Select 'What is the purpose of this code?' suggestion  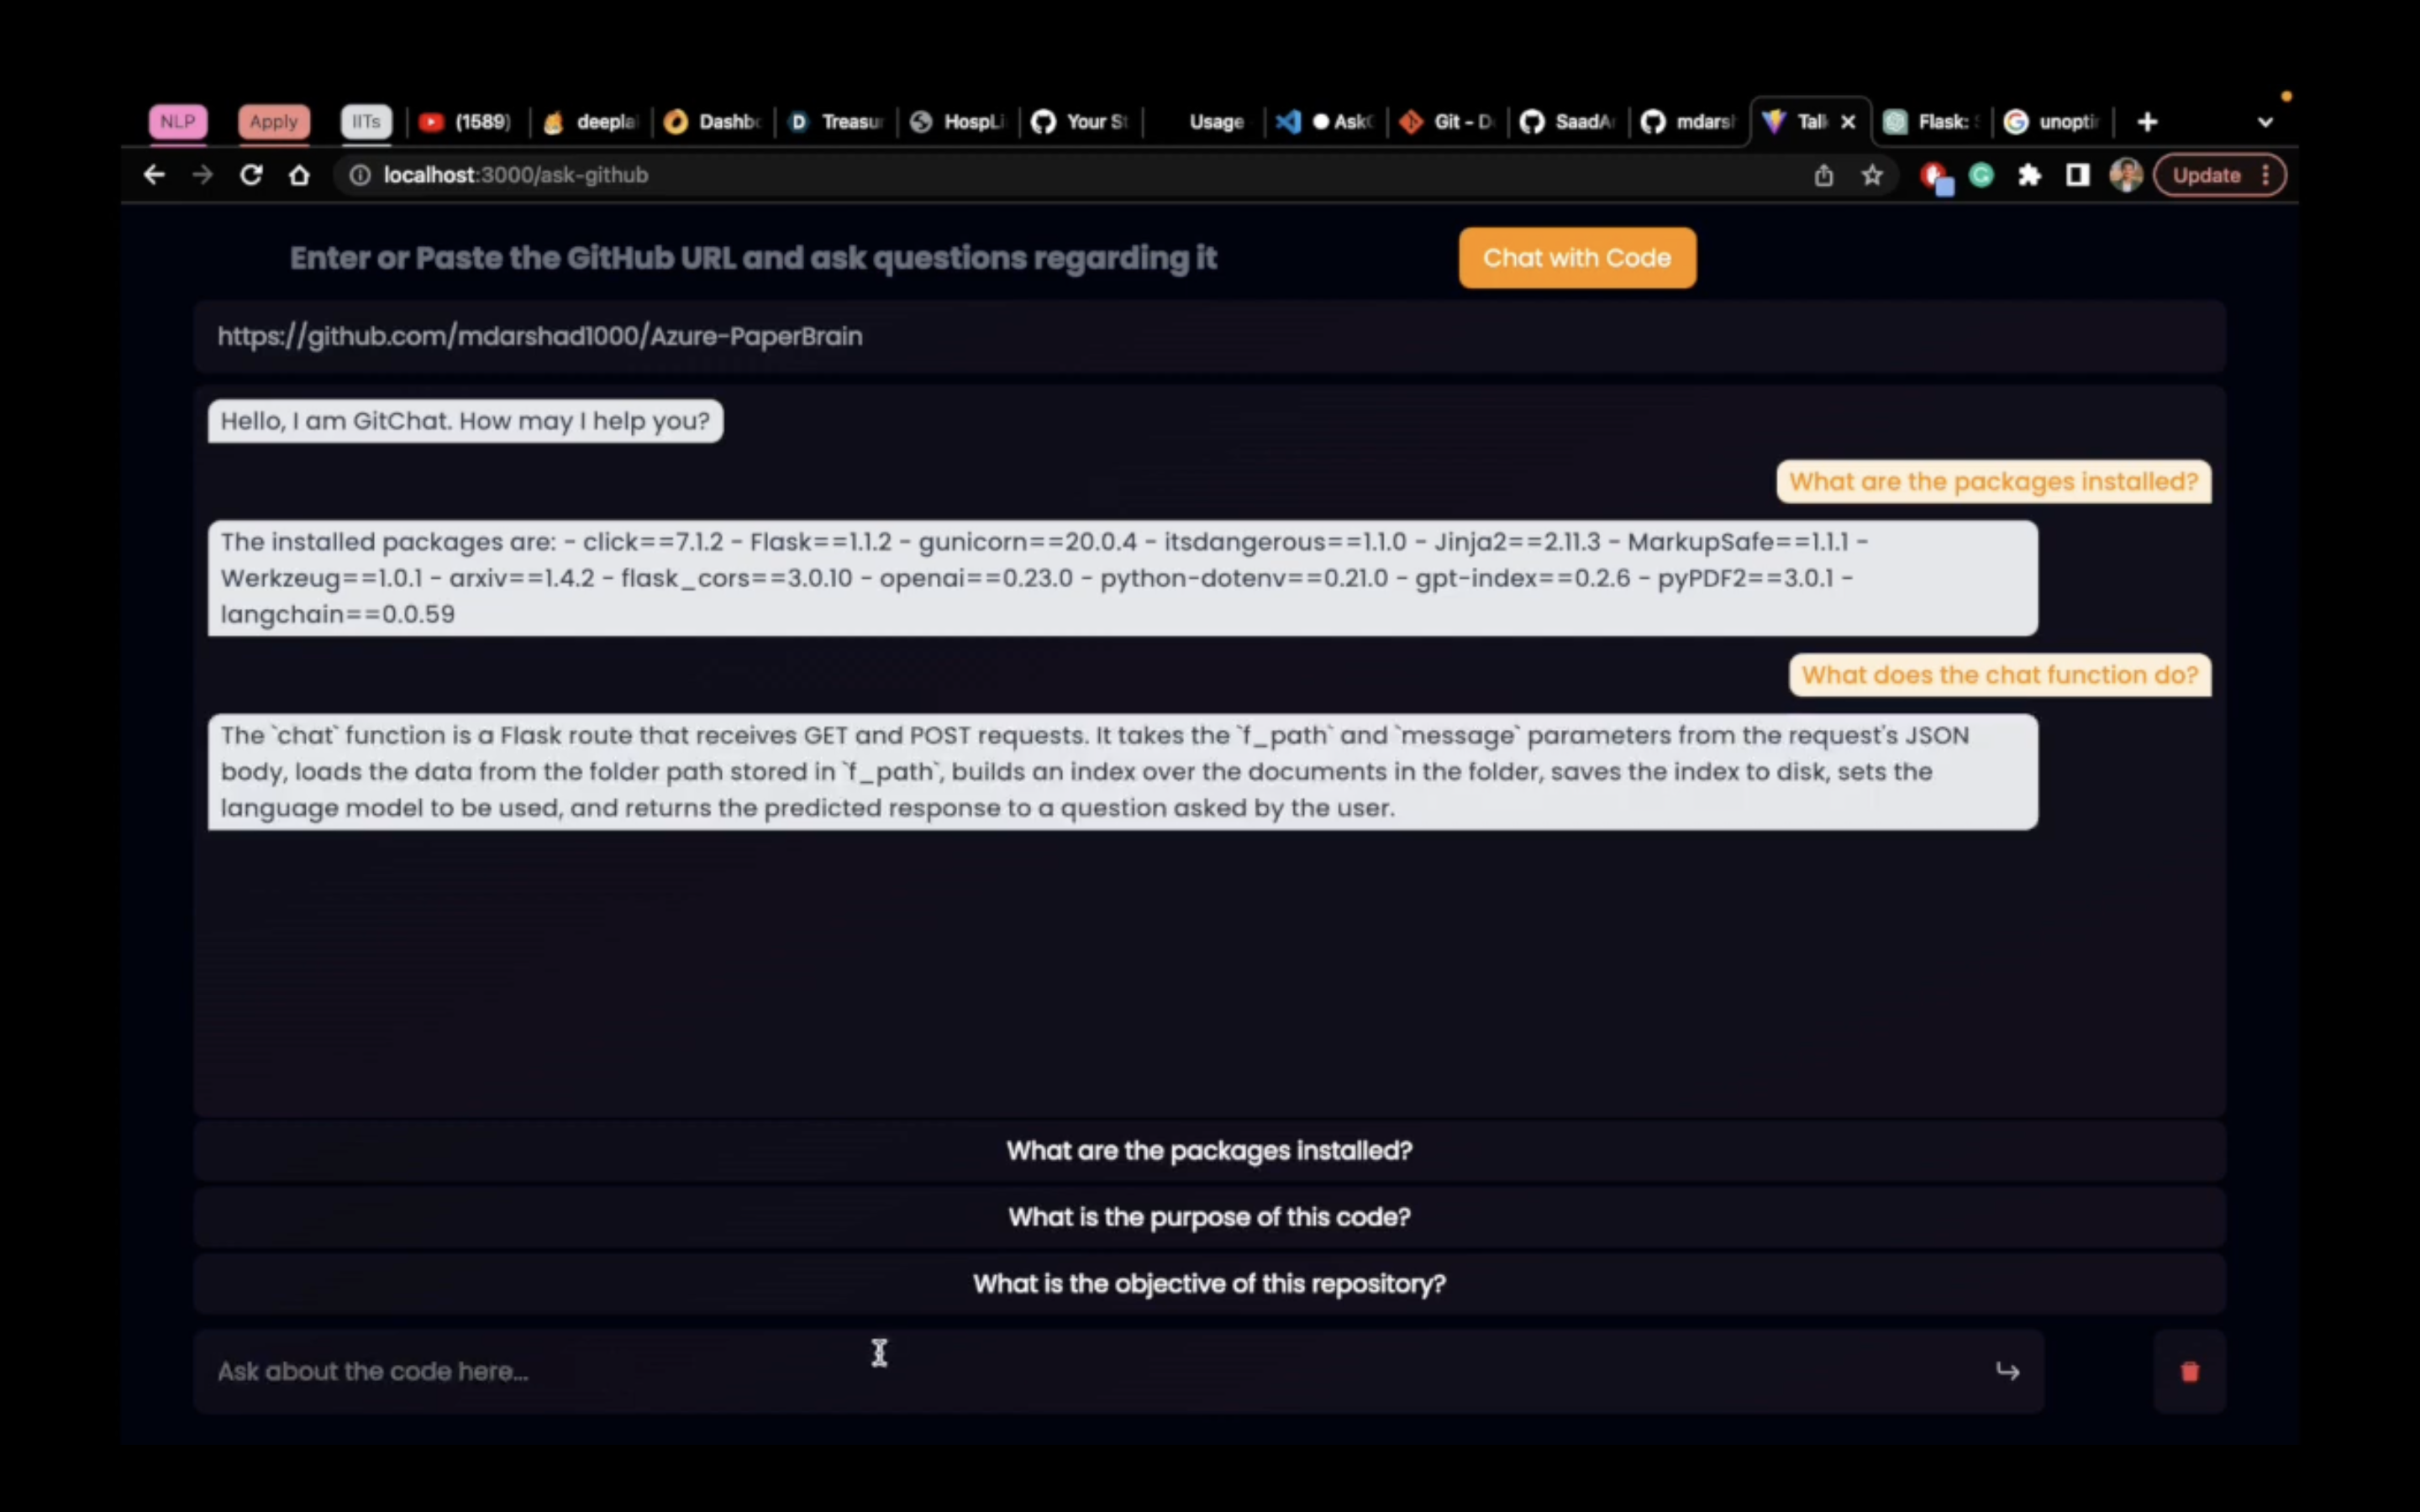[1209, 1217]
